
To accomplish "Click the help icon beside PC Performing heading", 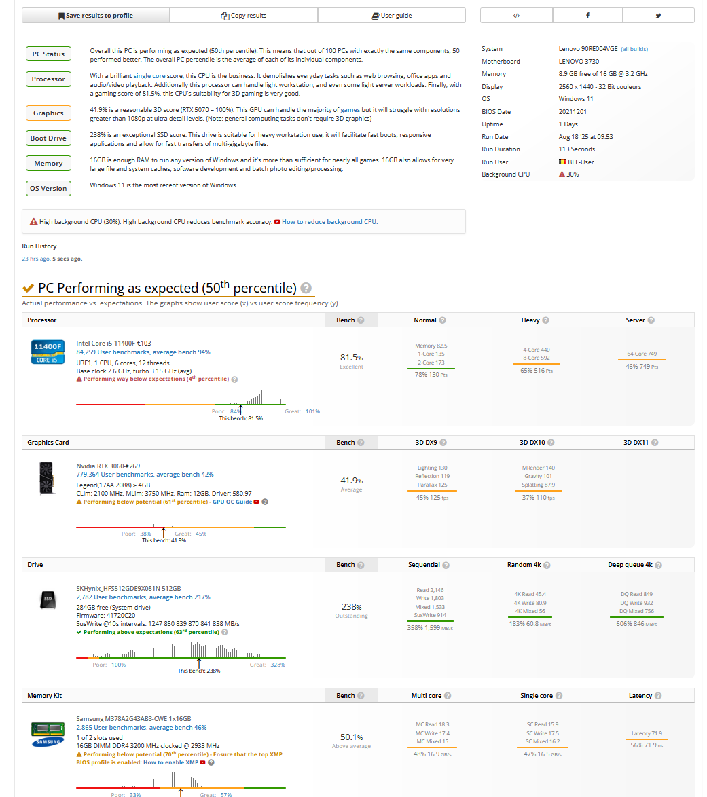I will (306, 288).
